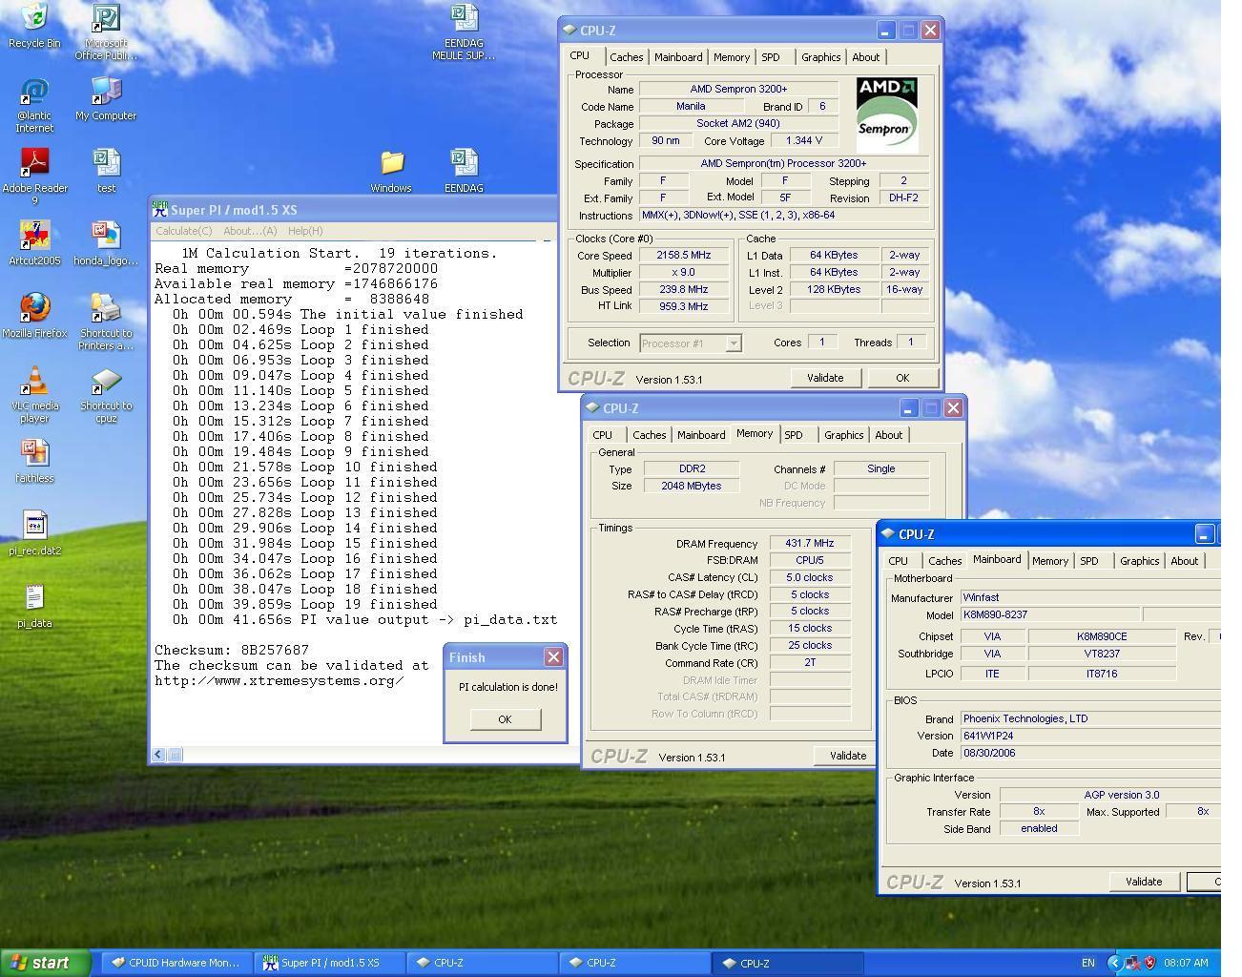Screen dimensions: 1242x977
Task: Click the system tray security shield icon
Action: (1149, 963)
